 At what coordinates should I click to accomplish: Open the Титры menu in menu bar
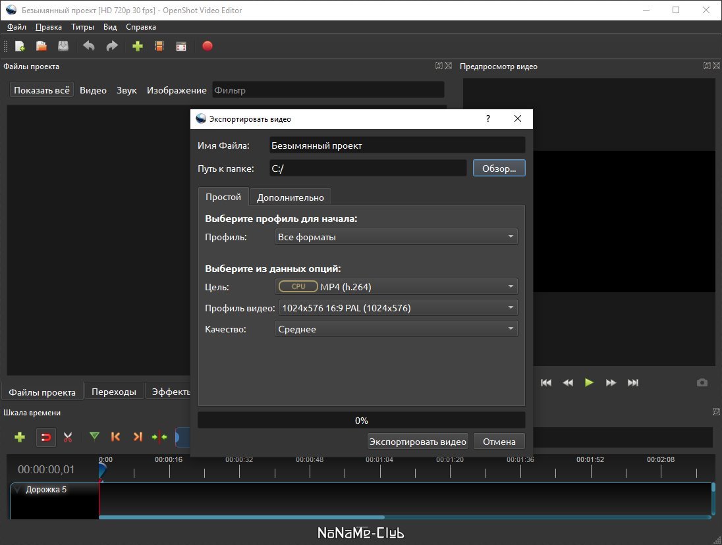pyautogui.click(x=82, y=27)
